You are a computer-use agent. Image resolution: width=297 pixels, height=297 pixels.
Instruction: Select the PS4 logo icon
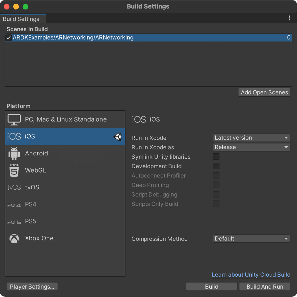pos(14,204)
